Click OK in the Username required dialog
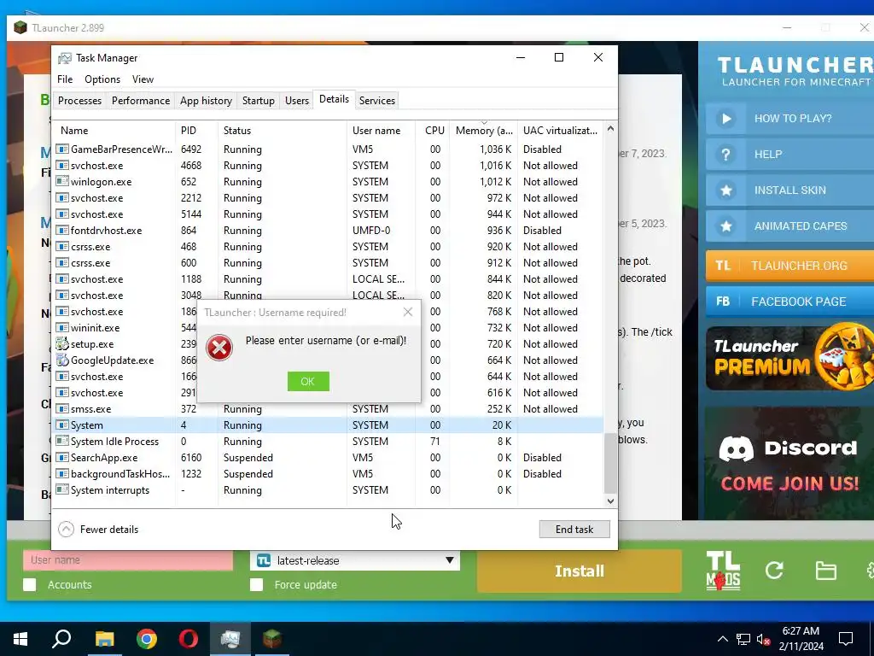Image resolution: width=874 pixels, height=656 pixels. [x=308, y=382]
